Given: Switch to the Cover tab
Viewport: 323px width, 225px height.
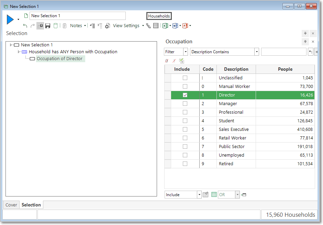Looking at the screenshot, I should 11,205.
